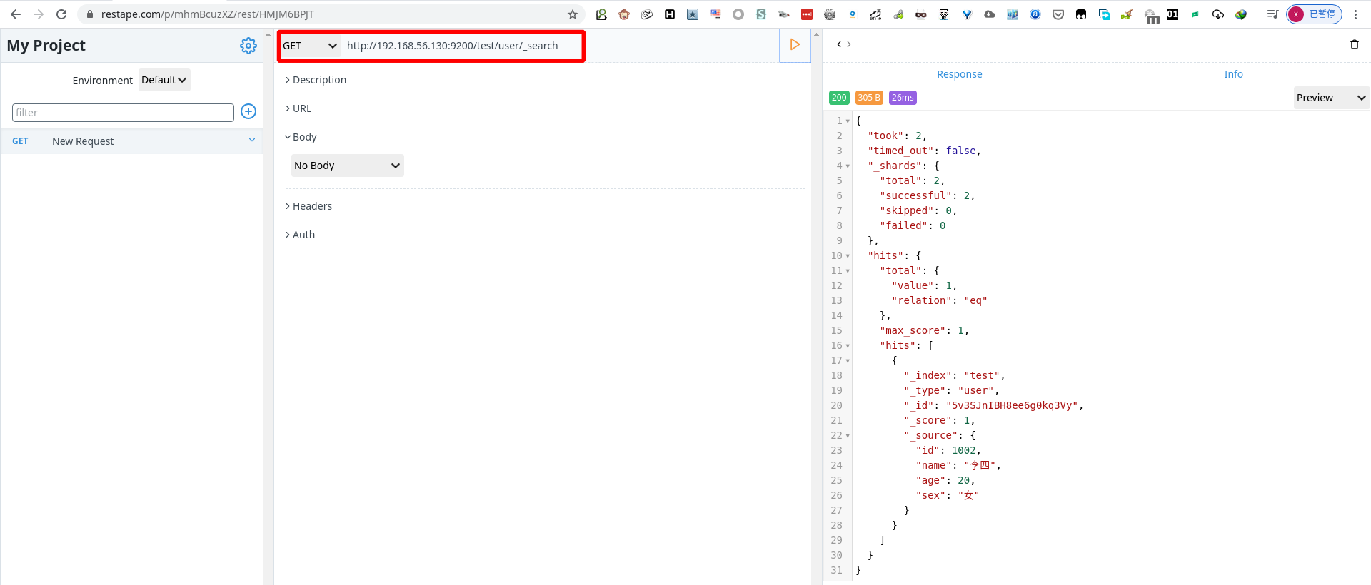Image resolution: width=1371 pixels, height=585 pixels.
Task: Open the media control playlist icon
Action: (1272, 14)
